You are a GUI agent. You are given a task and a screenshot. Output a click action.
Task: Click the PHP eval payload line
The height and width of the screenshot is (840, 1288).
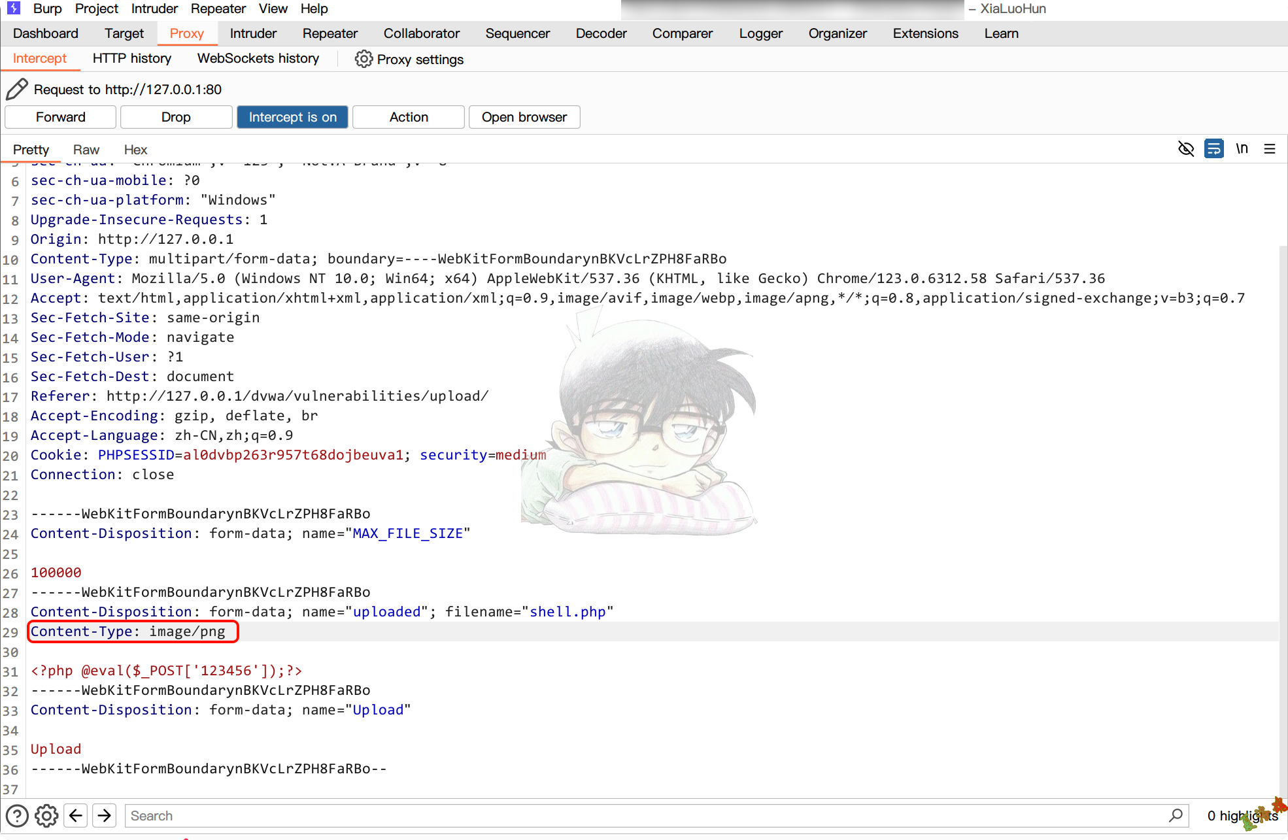166,671
